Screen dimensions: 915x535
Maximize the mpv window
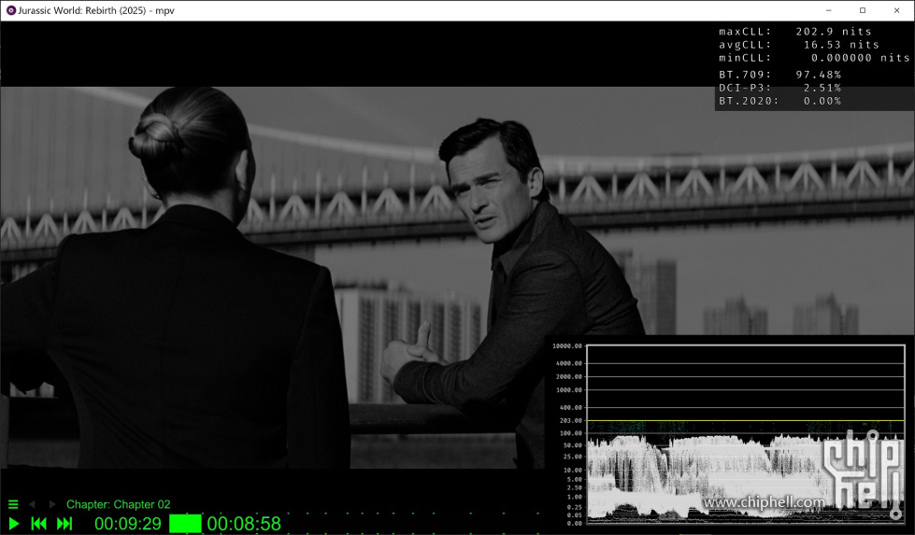(x=863, y=10)
